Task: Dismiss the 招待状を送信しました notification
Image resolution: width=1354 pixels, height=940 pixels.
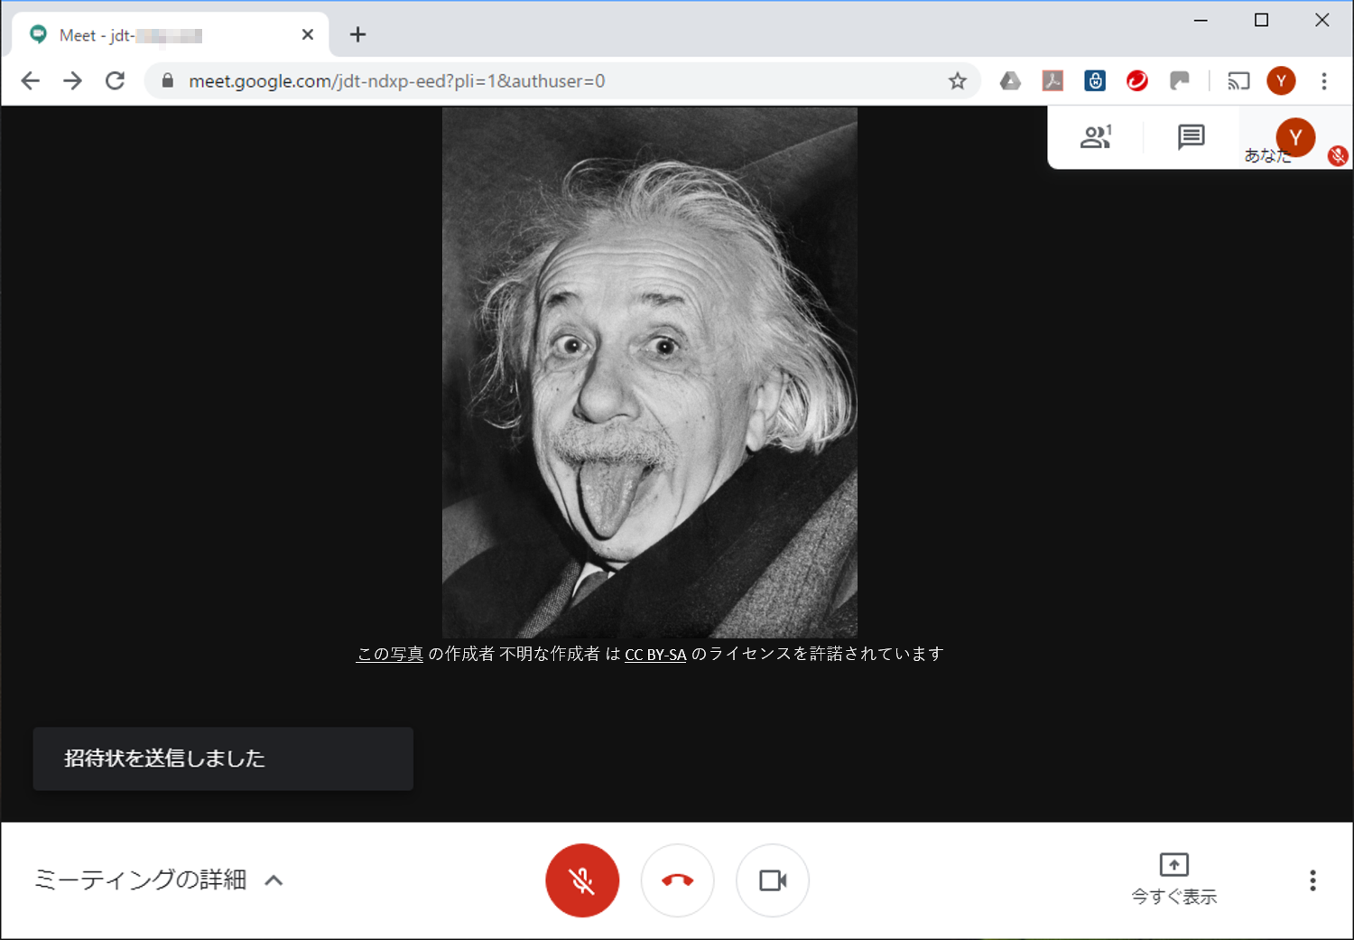Action: (223, 759)
